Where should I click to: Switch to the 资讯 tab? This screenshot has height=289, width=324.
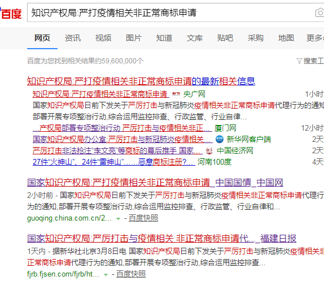point(73,38)
